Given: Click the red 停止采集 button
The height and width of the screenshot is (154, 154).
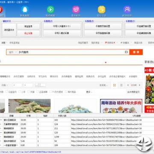Looking at the screenshot, I should click(28, 33).
